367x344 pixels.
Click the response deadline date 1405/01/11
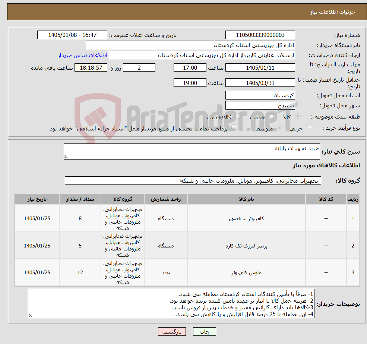[x=260, y=68]
